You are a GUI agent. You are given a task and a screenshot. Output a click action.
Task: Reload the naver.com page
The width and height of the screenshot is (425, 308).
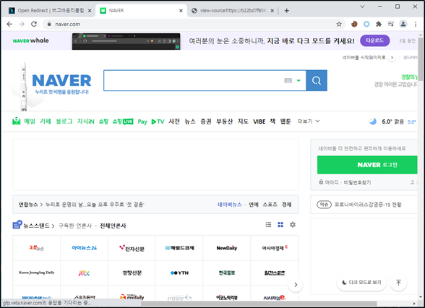(x=34, y=24)
